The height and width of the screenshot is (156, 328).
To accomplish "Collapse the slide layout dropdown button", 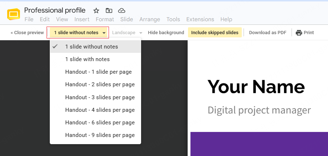I will 78,33.
